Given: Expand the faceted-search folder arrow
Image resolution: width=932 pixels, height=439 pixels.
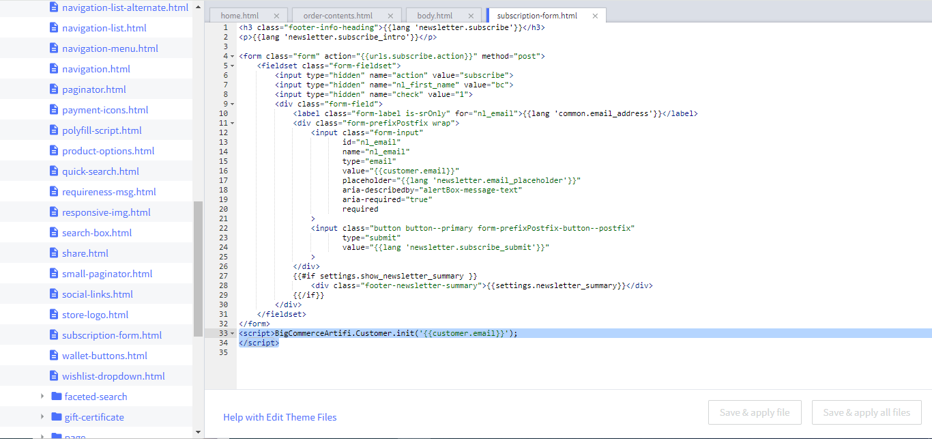Looking at the screenshot, I should point(42,397).
